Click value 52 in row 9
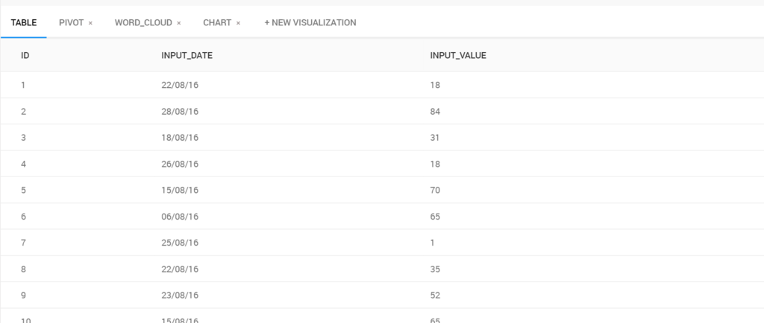Image resolution: width=764 pixels, height=323 pixels. [x=435, y=295]
